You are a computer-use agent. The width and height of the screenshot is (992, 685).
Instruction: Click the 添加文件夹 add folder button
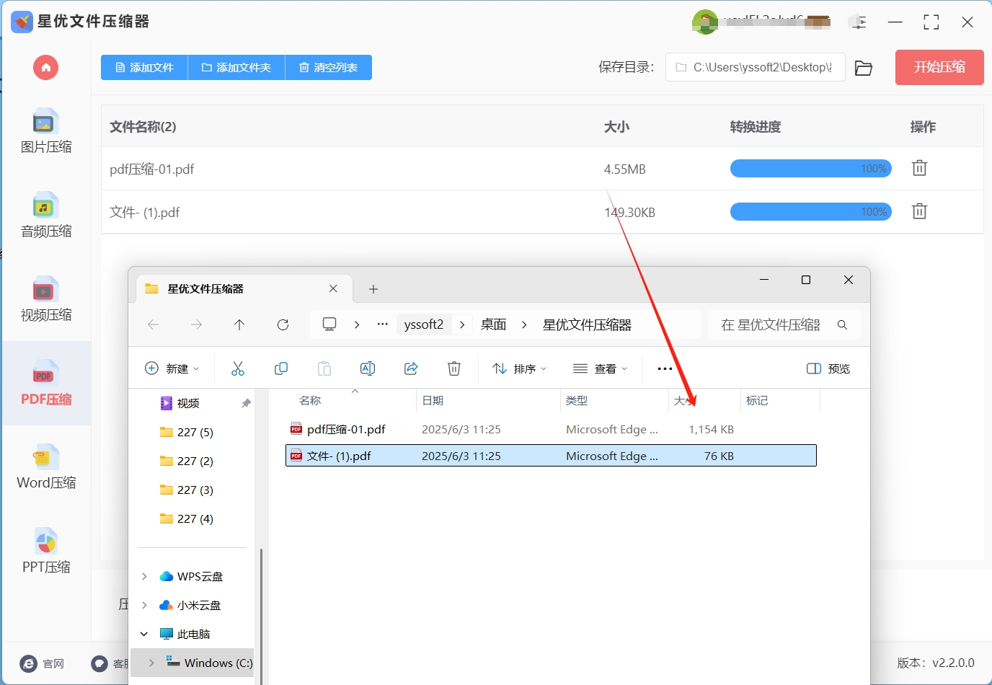[236, 67]
